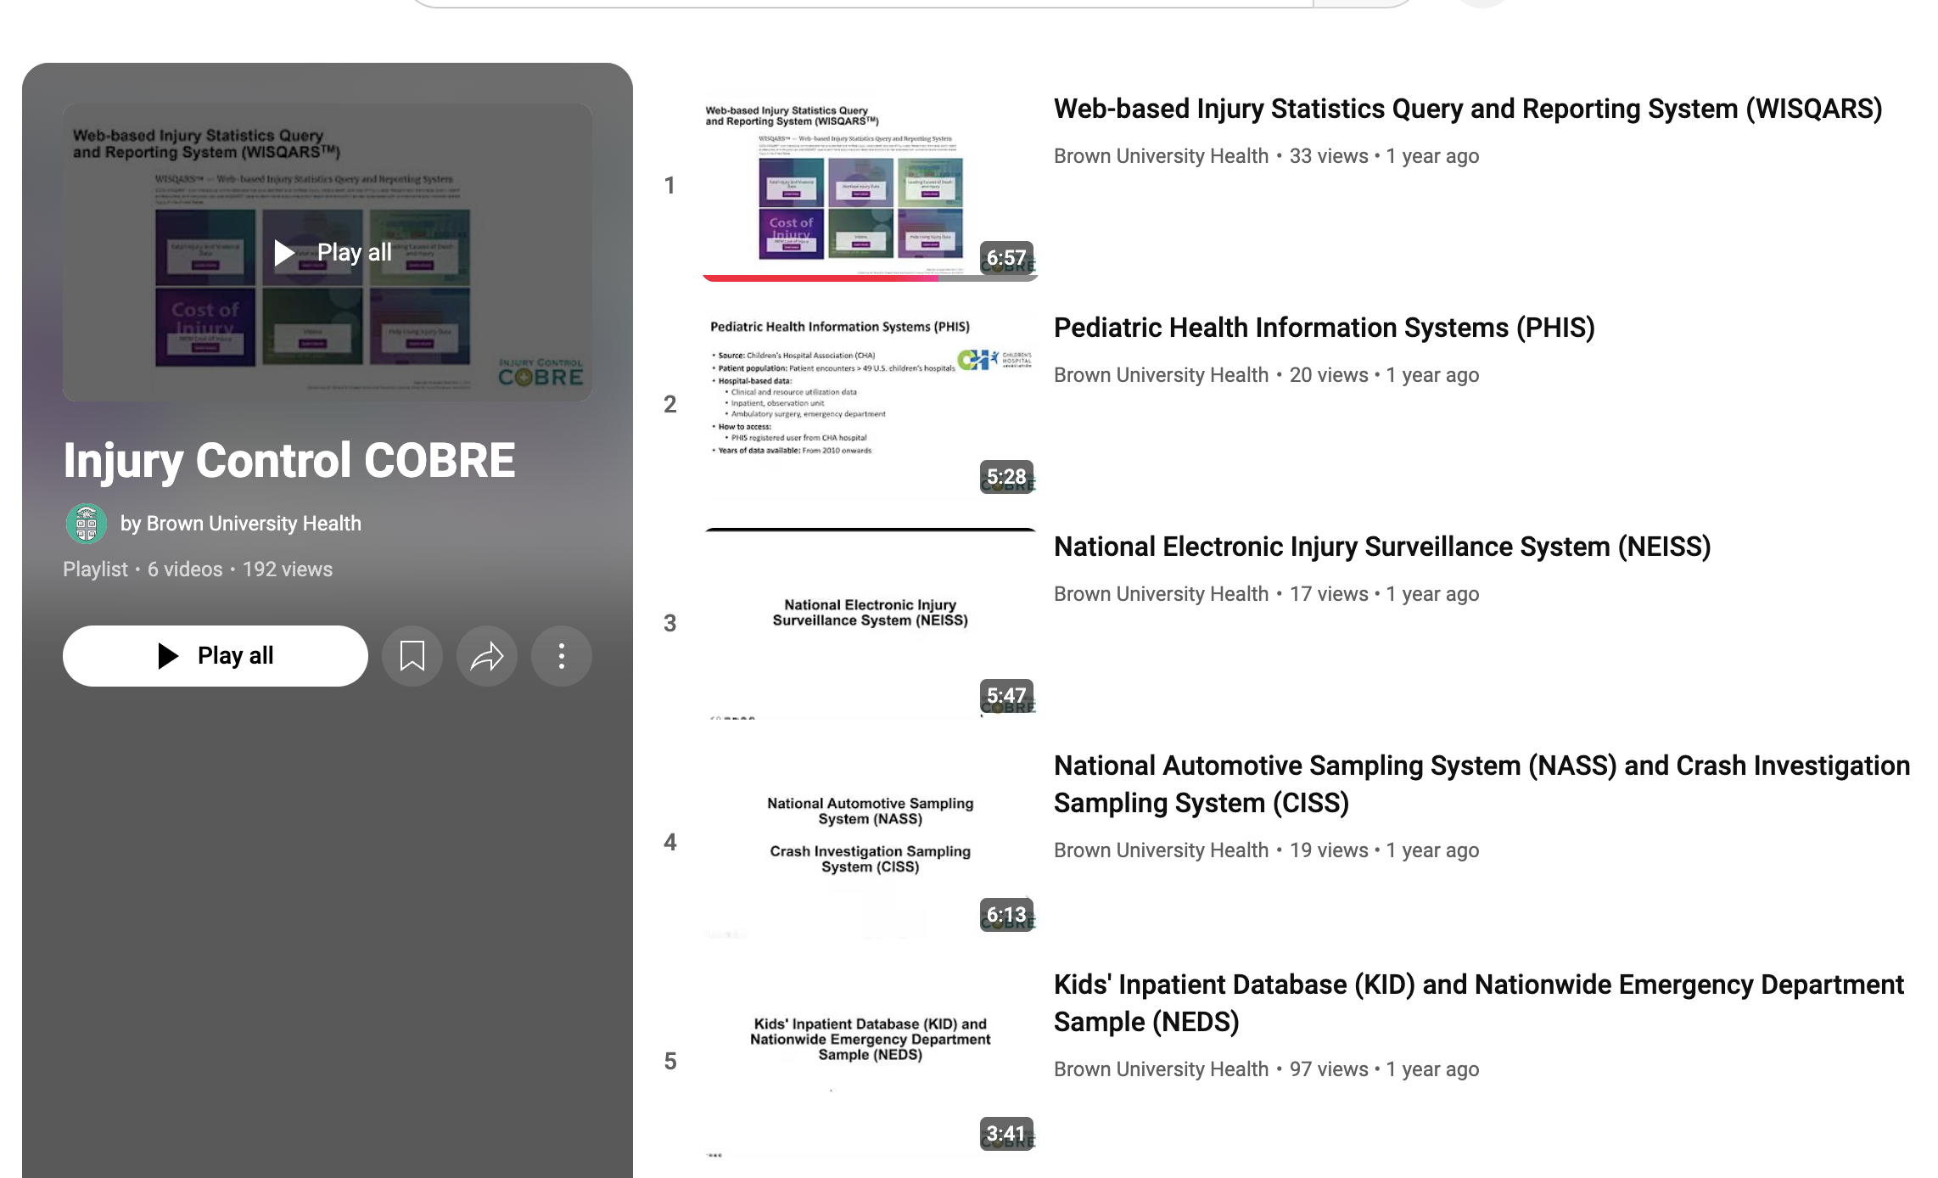Click '20 views • 1 year ago' text
This screenshot has width=1938, height=1178.
coord(1384,375)
